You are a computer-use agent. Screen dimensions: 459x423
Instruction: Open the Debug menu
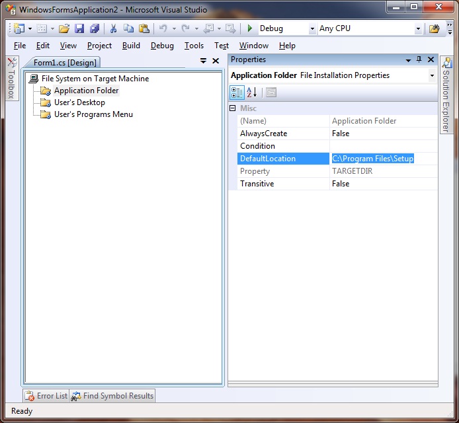click(162, 46)
